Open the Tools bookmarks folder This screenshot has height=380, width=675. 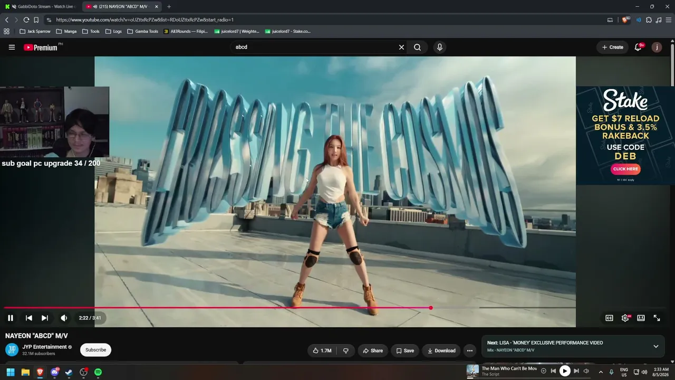[x=91, y=31]
